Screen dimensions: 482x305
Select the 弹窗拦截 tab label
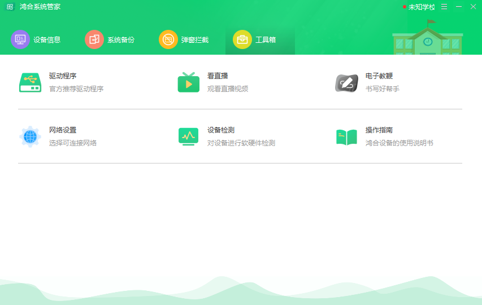point(195,40)
